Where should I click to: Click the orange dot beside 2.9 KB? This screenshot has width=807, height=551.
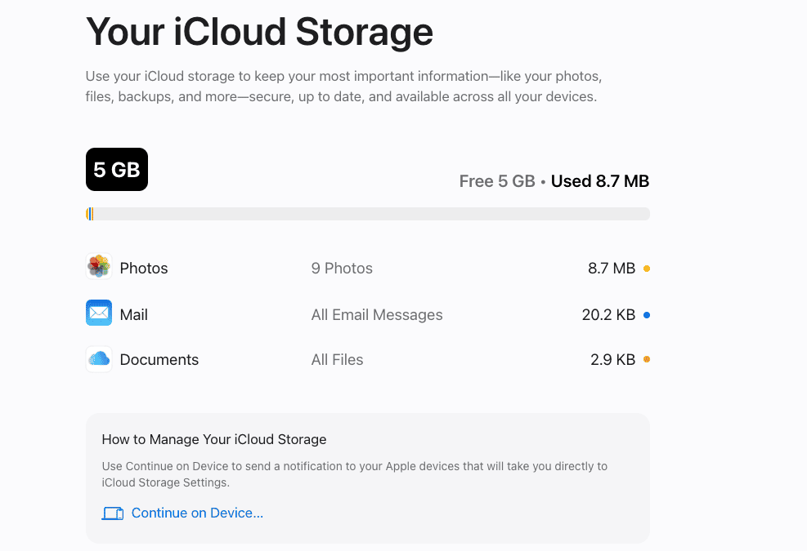647,359
